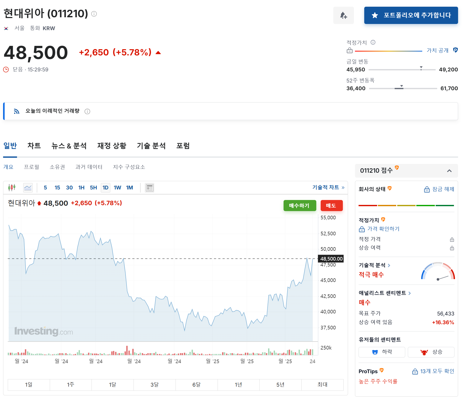Switch to the 차트 tab
Screen dimensions: 464x400
point(34,146)
